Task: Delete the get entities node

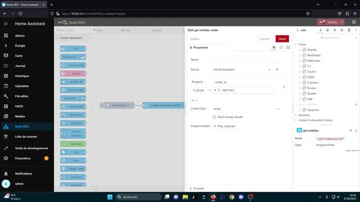Action: pyautogui.click(x=195, y=39)
